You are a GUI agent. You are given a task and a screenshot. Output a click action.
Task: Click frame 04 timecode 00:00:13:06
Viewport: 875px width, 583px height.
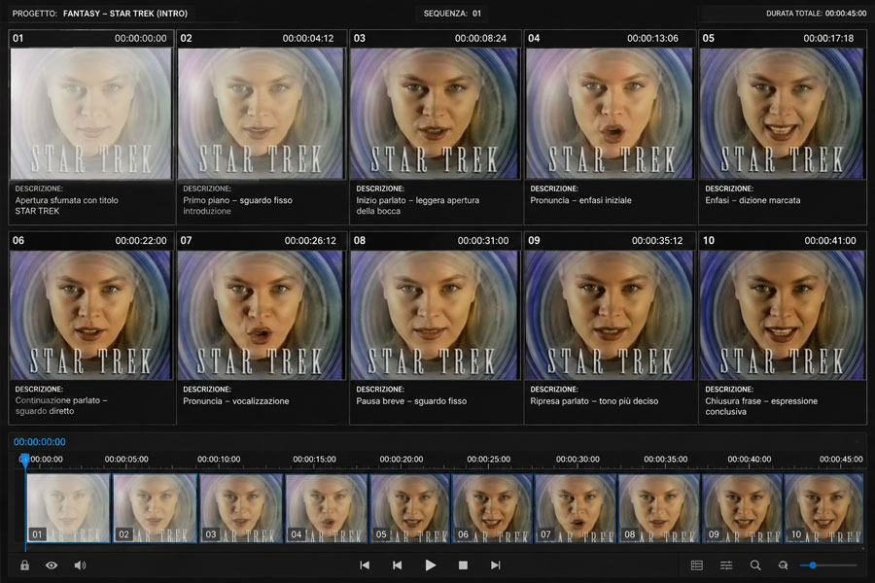[x=653, y=39]
